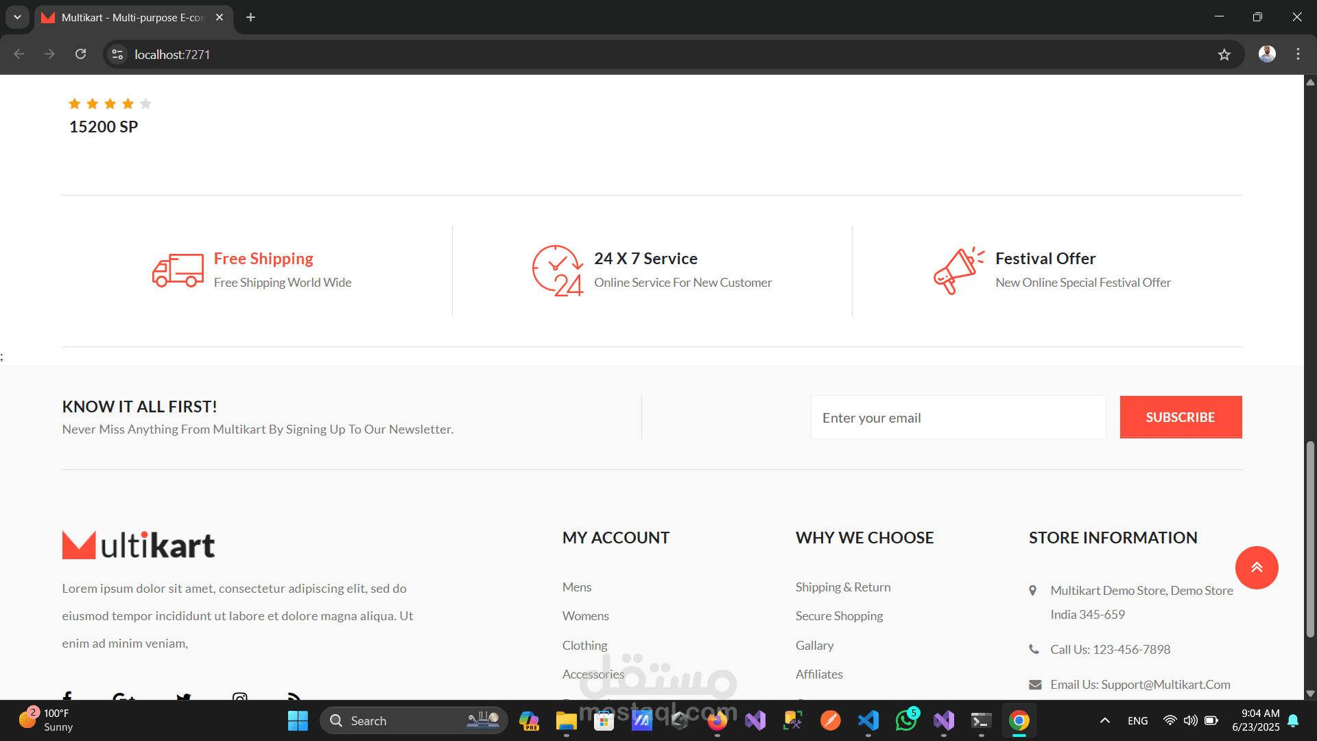Open the Clothing link
The height and width of the screenshot is (741, 1317).
coord(584,646)
